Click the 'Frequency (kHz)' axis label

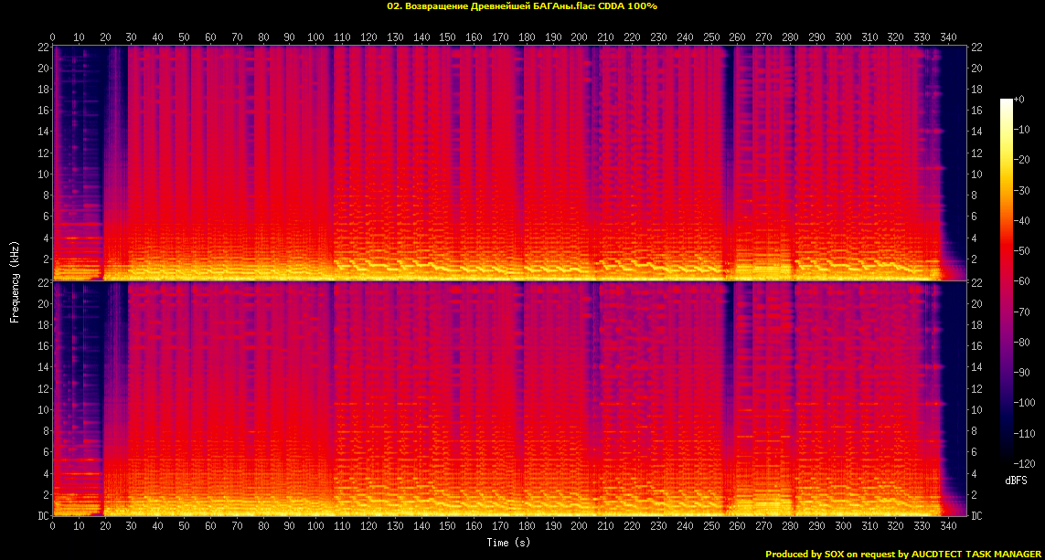point(15,280)
